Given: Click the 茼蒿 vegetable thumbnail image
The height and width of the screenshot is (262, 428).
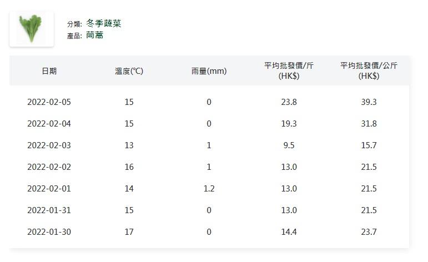Looking at the screenshot, I should [32, 29].
